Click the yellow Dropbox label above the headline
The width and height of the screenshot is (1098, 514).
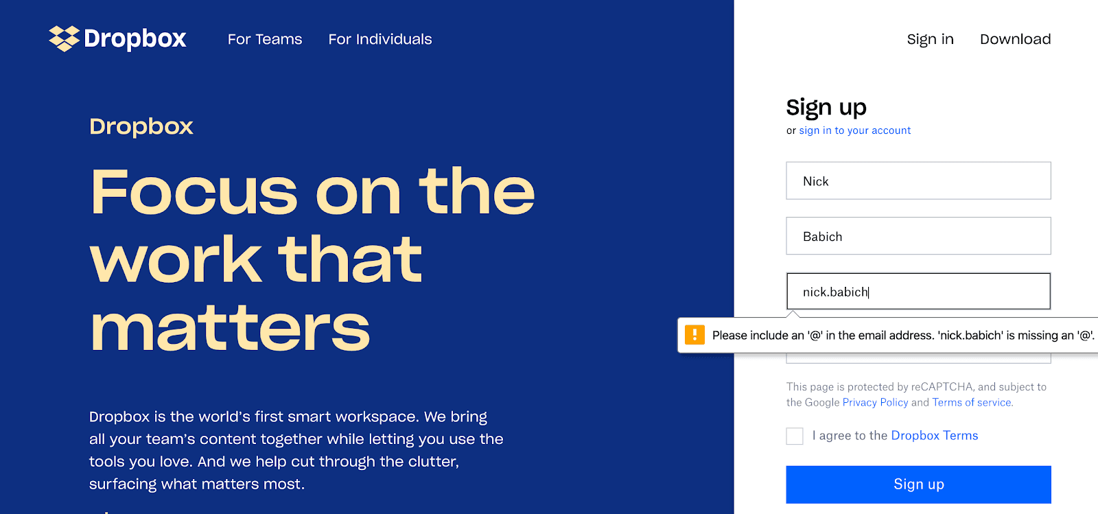click(141, 126)
